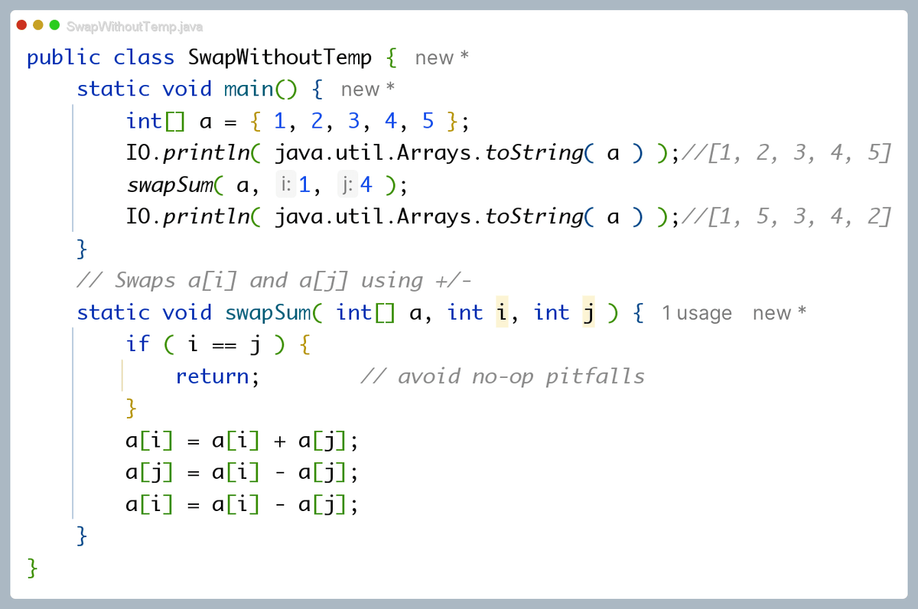Click the red close window dot
918x609 pixels.
pyautogui.click(x=21, y=25)
